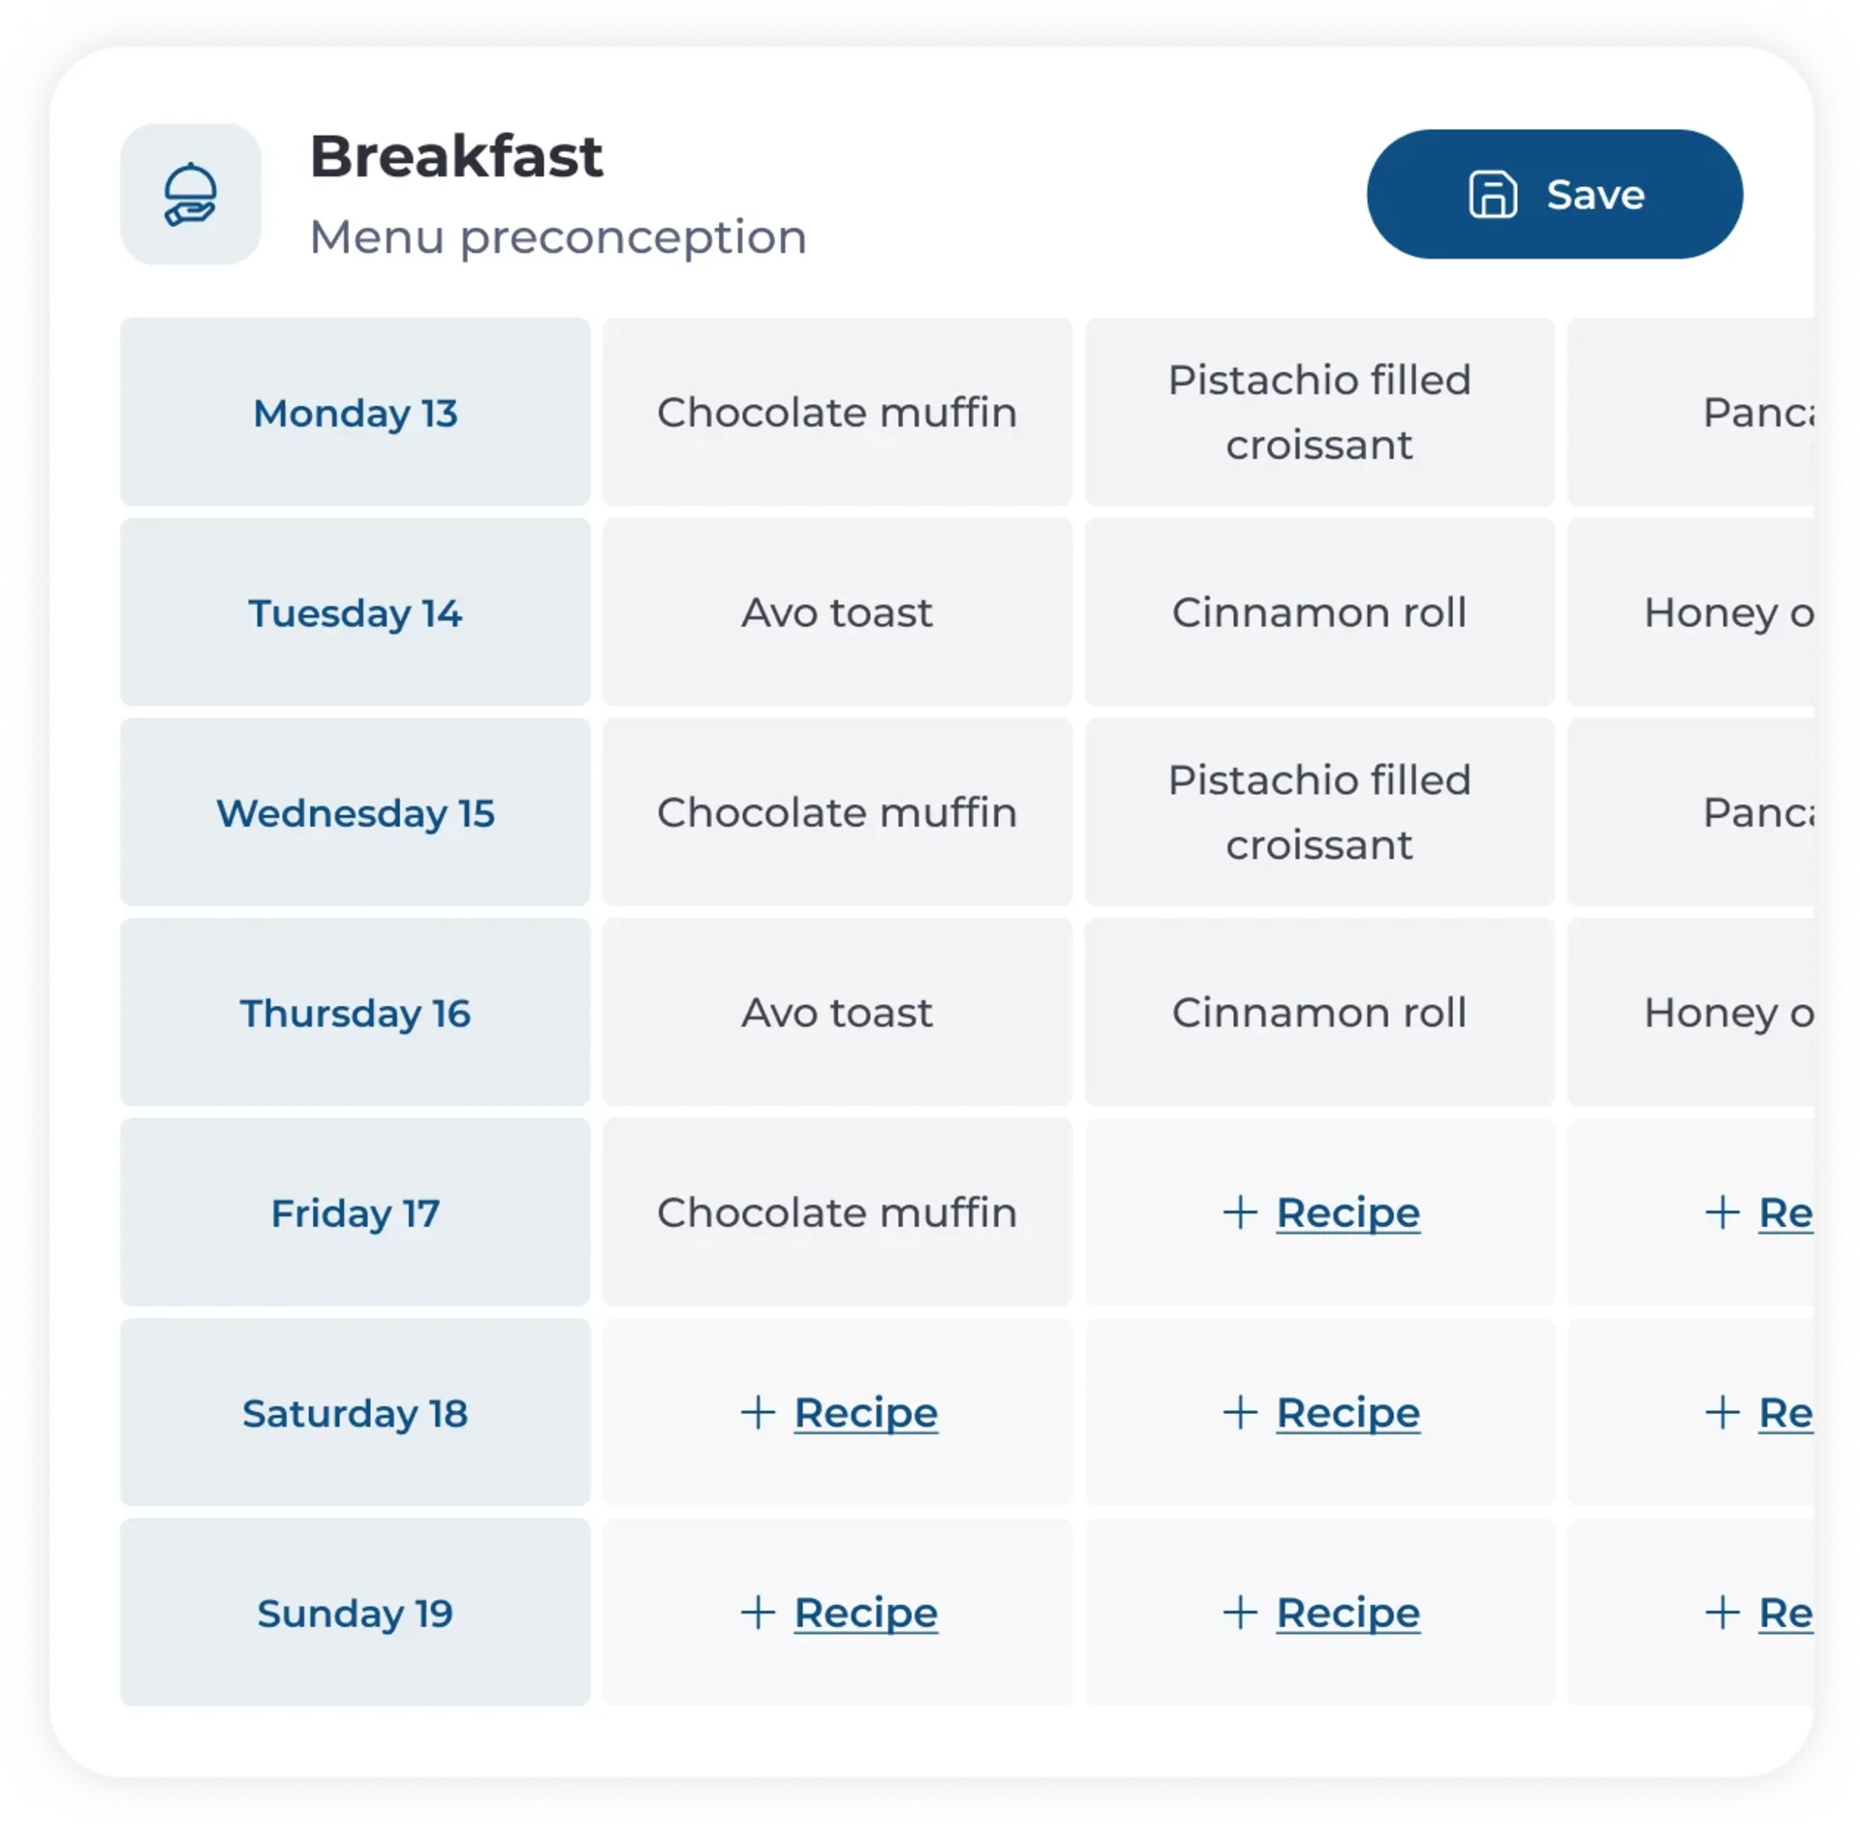
Task: Open Monday's Chocolate muffin cell
Action: (x=837, y=412)
